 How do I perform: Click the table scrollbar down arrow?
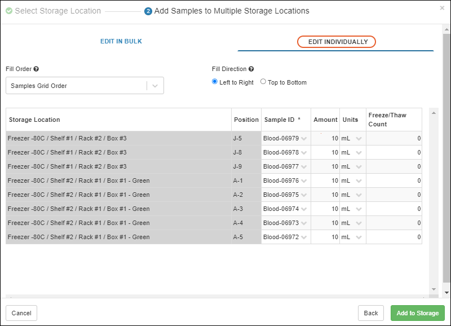click(433, 289)
